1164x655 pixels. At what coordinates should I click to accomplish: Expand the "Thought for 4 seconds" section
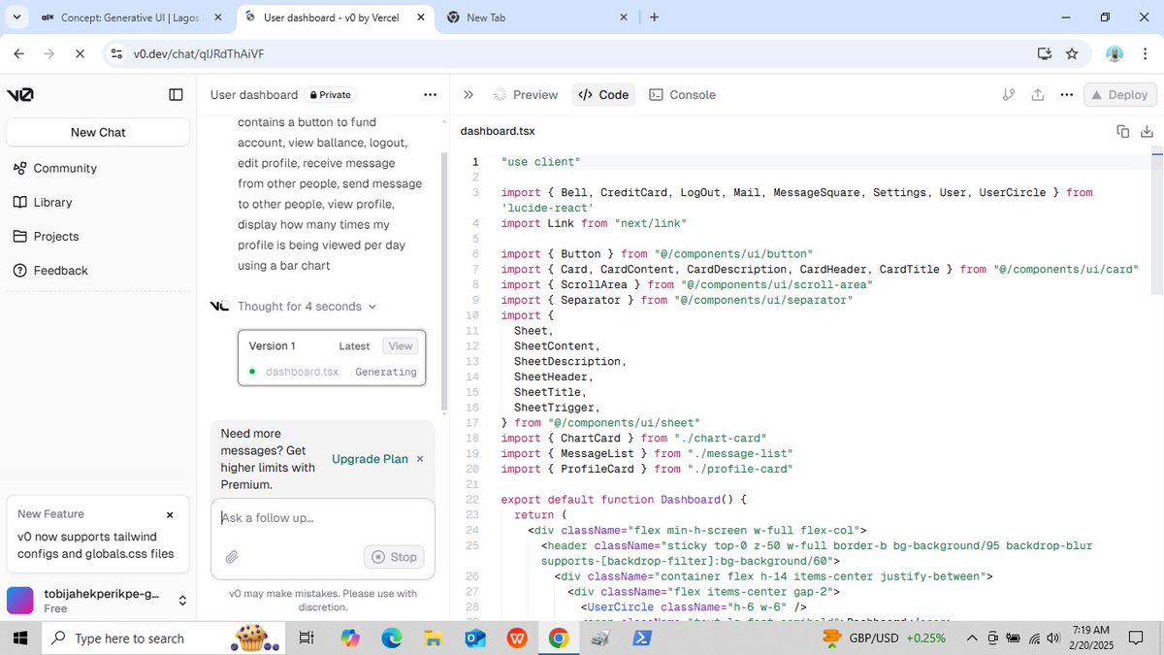point(307,307)
